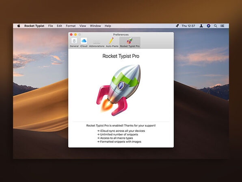The width and height of the screenshot is (242, 182).
Task: Open the Window menu
Action: [x=95, y=26]
